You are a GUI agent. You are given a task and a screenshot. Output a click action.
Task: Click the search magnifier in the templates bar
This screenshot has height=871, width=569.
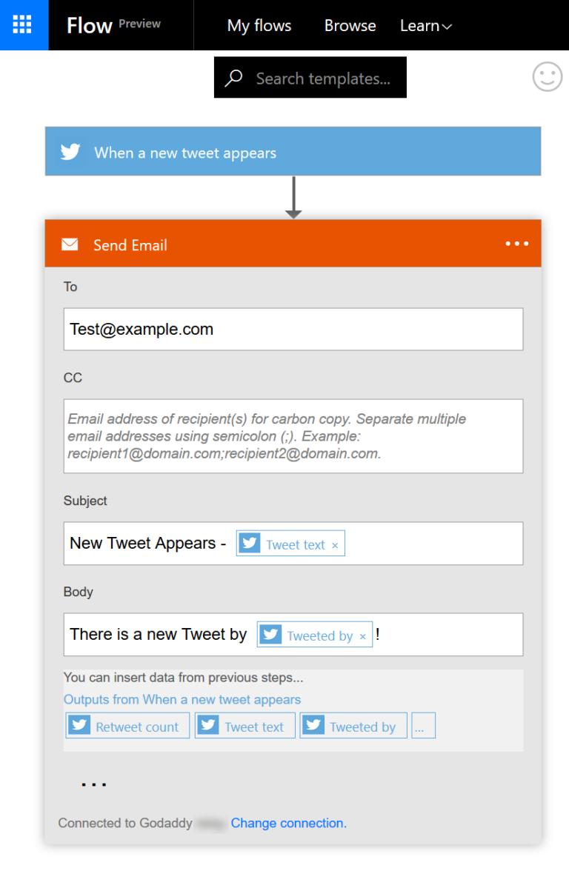pos(233,77)
